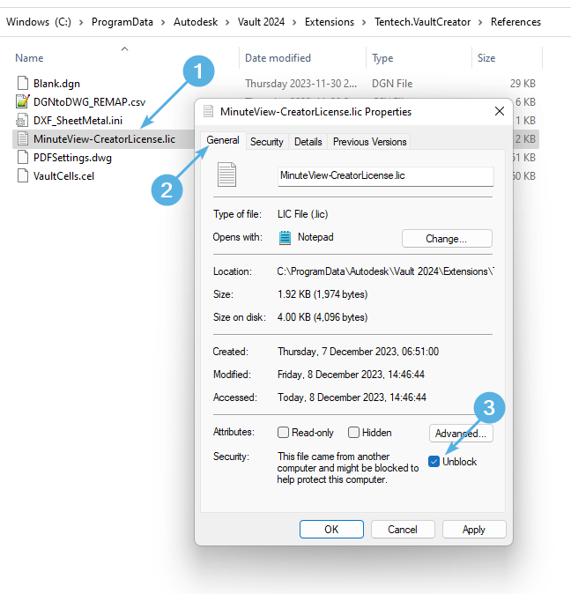571x594 pixels.
Task: Navigate to ProgramData in address bar
Action: 122,22
